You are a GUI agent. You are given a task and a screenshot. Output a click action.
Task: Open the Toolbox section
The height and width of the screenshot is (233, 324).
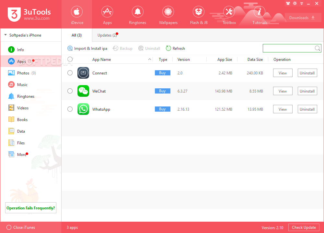(x=229, y=15)
